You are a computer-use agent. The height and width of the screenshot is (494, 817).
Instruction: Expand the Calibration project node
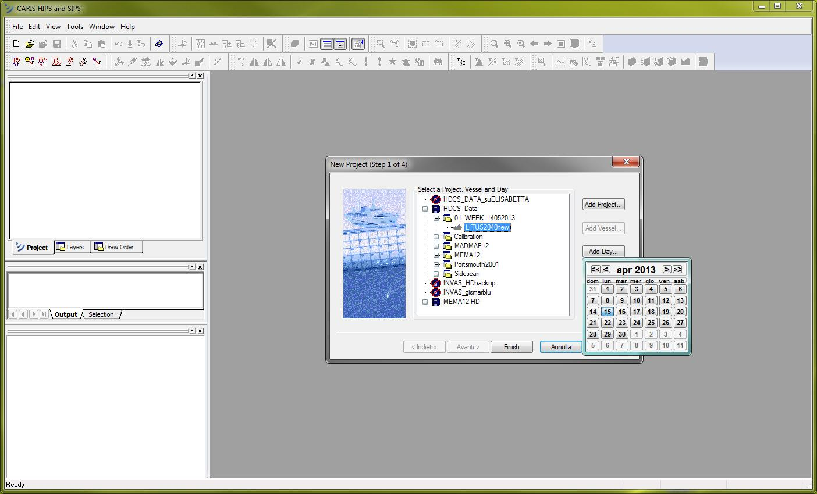[x=436, y=237]
